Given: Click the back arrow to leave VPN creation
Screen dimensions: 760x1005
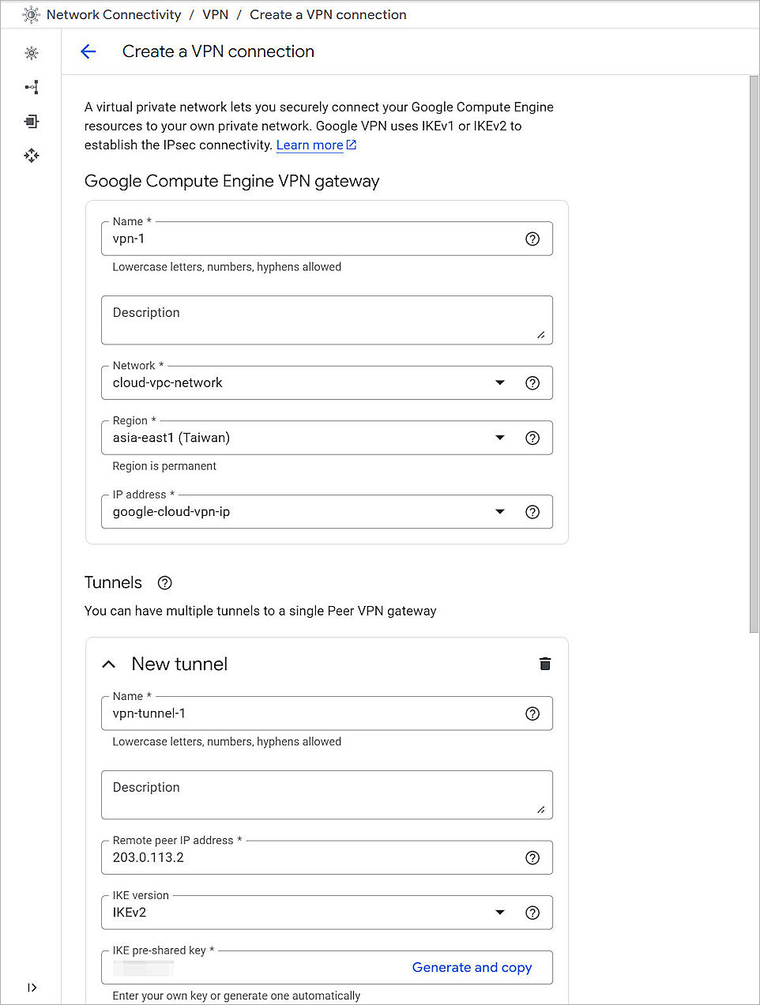Looking at the screenshot, I should (88, 51).
